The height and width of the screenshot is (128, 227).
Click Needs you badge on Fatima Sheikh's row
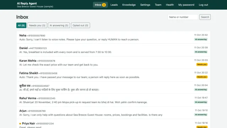tap(202, 77)
